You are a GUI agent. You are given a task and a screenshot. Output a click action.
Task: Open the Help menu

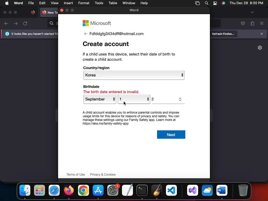144,3
